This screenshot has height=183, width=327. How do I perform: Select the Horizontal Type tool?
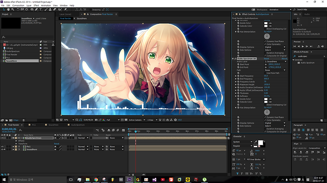(x=41, y=10)
